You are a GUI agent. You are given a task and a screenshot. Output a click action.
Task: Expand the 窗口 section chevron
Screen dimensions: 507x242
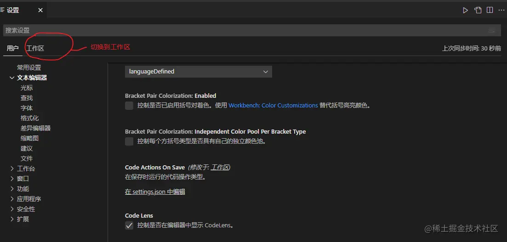(12, 179)
